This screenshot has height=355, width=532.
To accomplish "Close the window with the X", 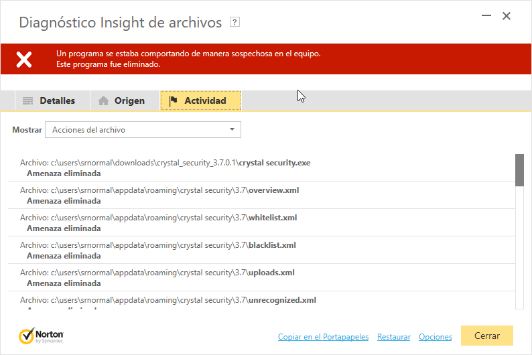I will 507,16.
